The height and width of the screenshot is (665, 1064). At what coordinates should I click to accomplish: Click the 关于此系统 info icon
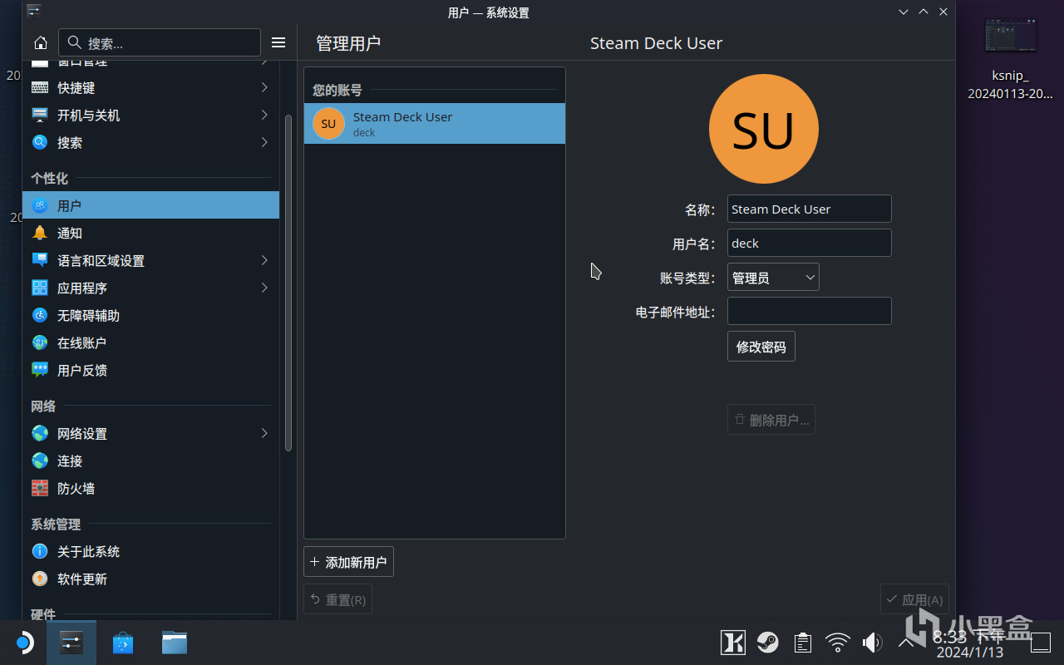click(40, 551)
